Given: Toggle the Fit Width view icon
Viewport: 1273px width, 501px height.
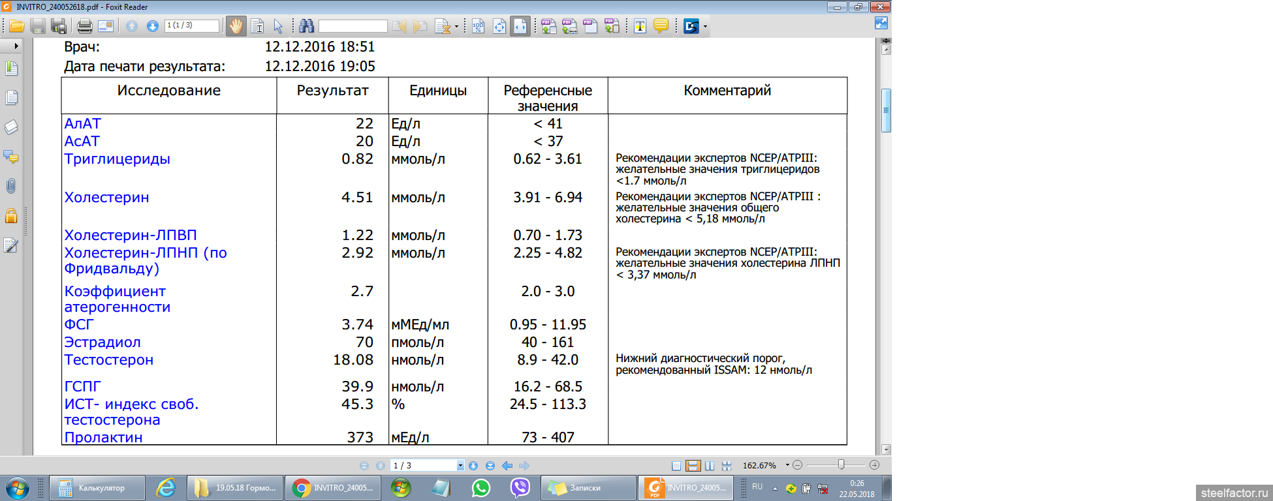Looking at the screenshot, I should click(x=520, y=26).
